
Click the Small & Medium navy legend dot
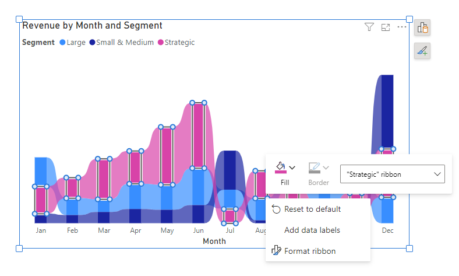tap(92, 42)
